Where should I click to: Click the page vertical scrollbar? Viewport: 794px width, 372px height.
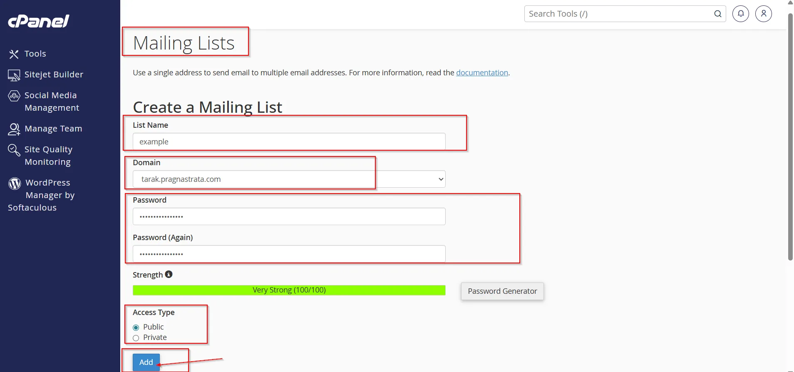tap(790, 137)
